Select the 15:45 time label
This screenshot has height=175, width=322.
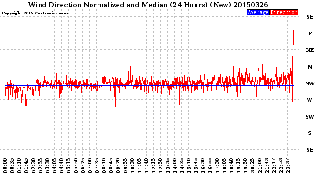coord(196,166)
